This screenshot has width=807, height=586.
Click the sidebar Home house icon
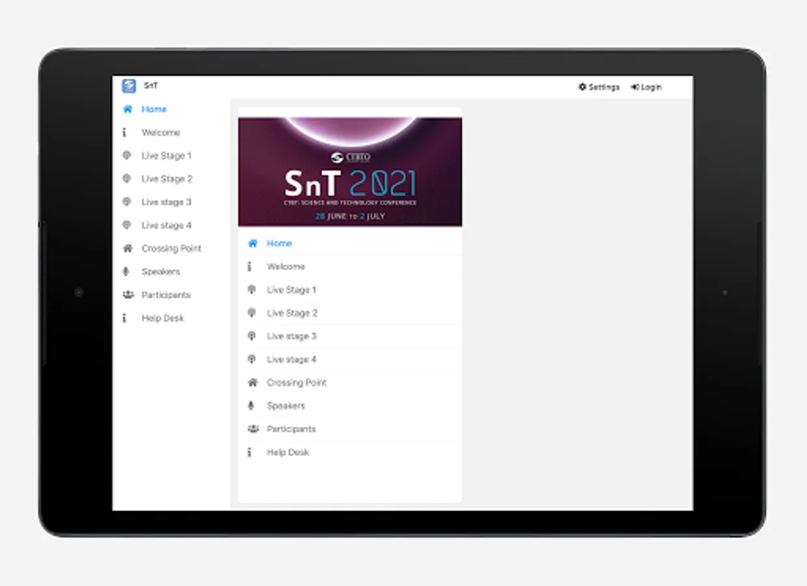128,109
